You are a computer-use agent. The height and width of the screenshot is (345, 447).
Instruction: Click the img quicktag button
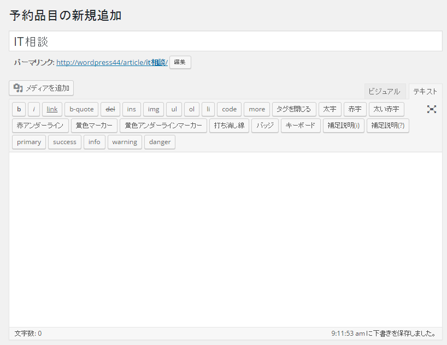pyautogui.click(x=154, y=109)
